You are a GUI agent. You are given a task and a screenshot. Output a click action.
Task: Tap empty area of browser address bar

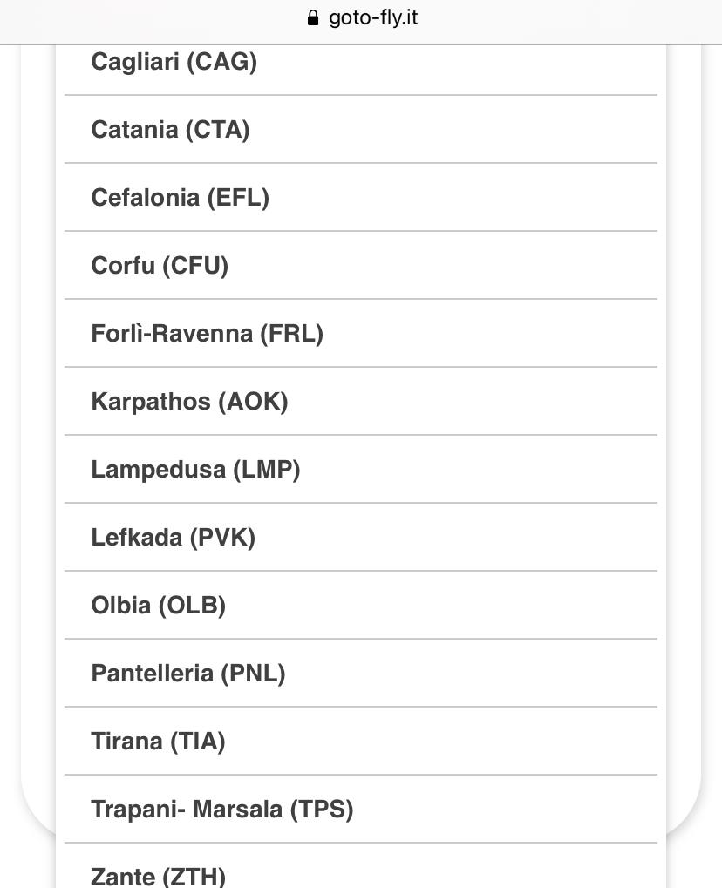(567, 19)
